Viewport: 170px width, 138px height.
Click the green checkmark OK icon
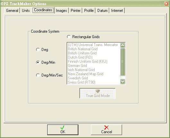tap(63, 127)
